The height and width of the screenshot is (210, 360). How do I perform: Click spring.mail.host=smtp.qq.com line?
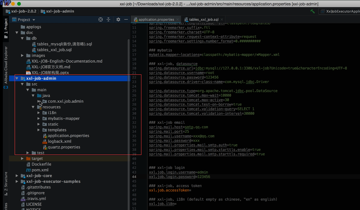(179, 127)
